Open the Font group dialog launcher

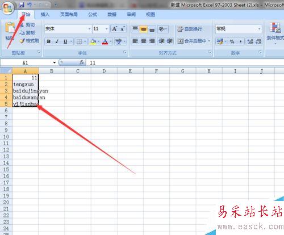point(125,52)
